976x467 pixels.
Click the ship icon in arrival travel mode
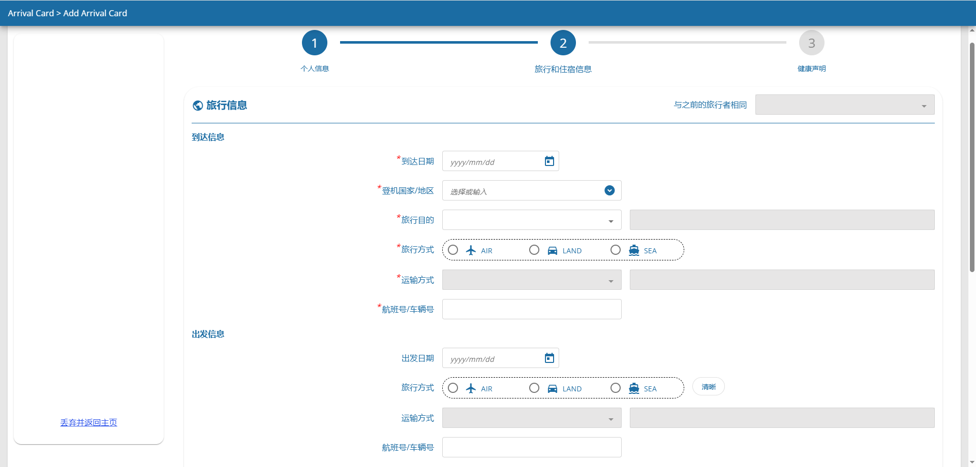click(633, 250)
